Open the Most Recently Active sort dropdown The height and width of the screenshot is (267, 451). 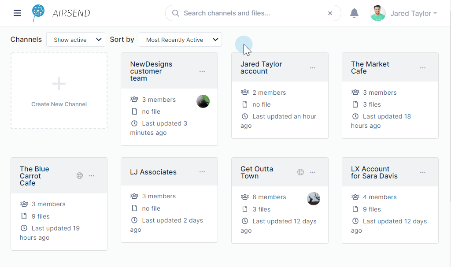tap(180, 40)
